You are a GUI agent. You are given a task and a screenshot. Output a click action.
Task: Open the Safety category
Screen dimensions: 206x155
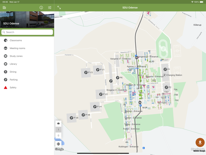pos(27,88)
